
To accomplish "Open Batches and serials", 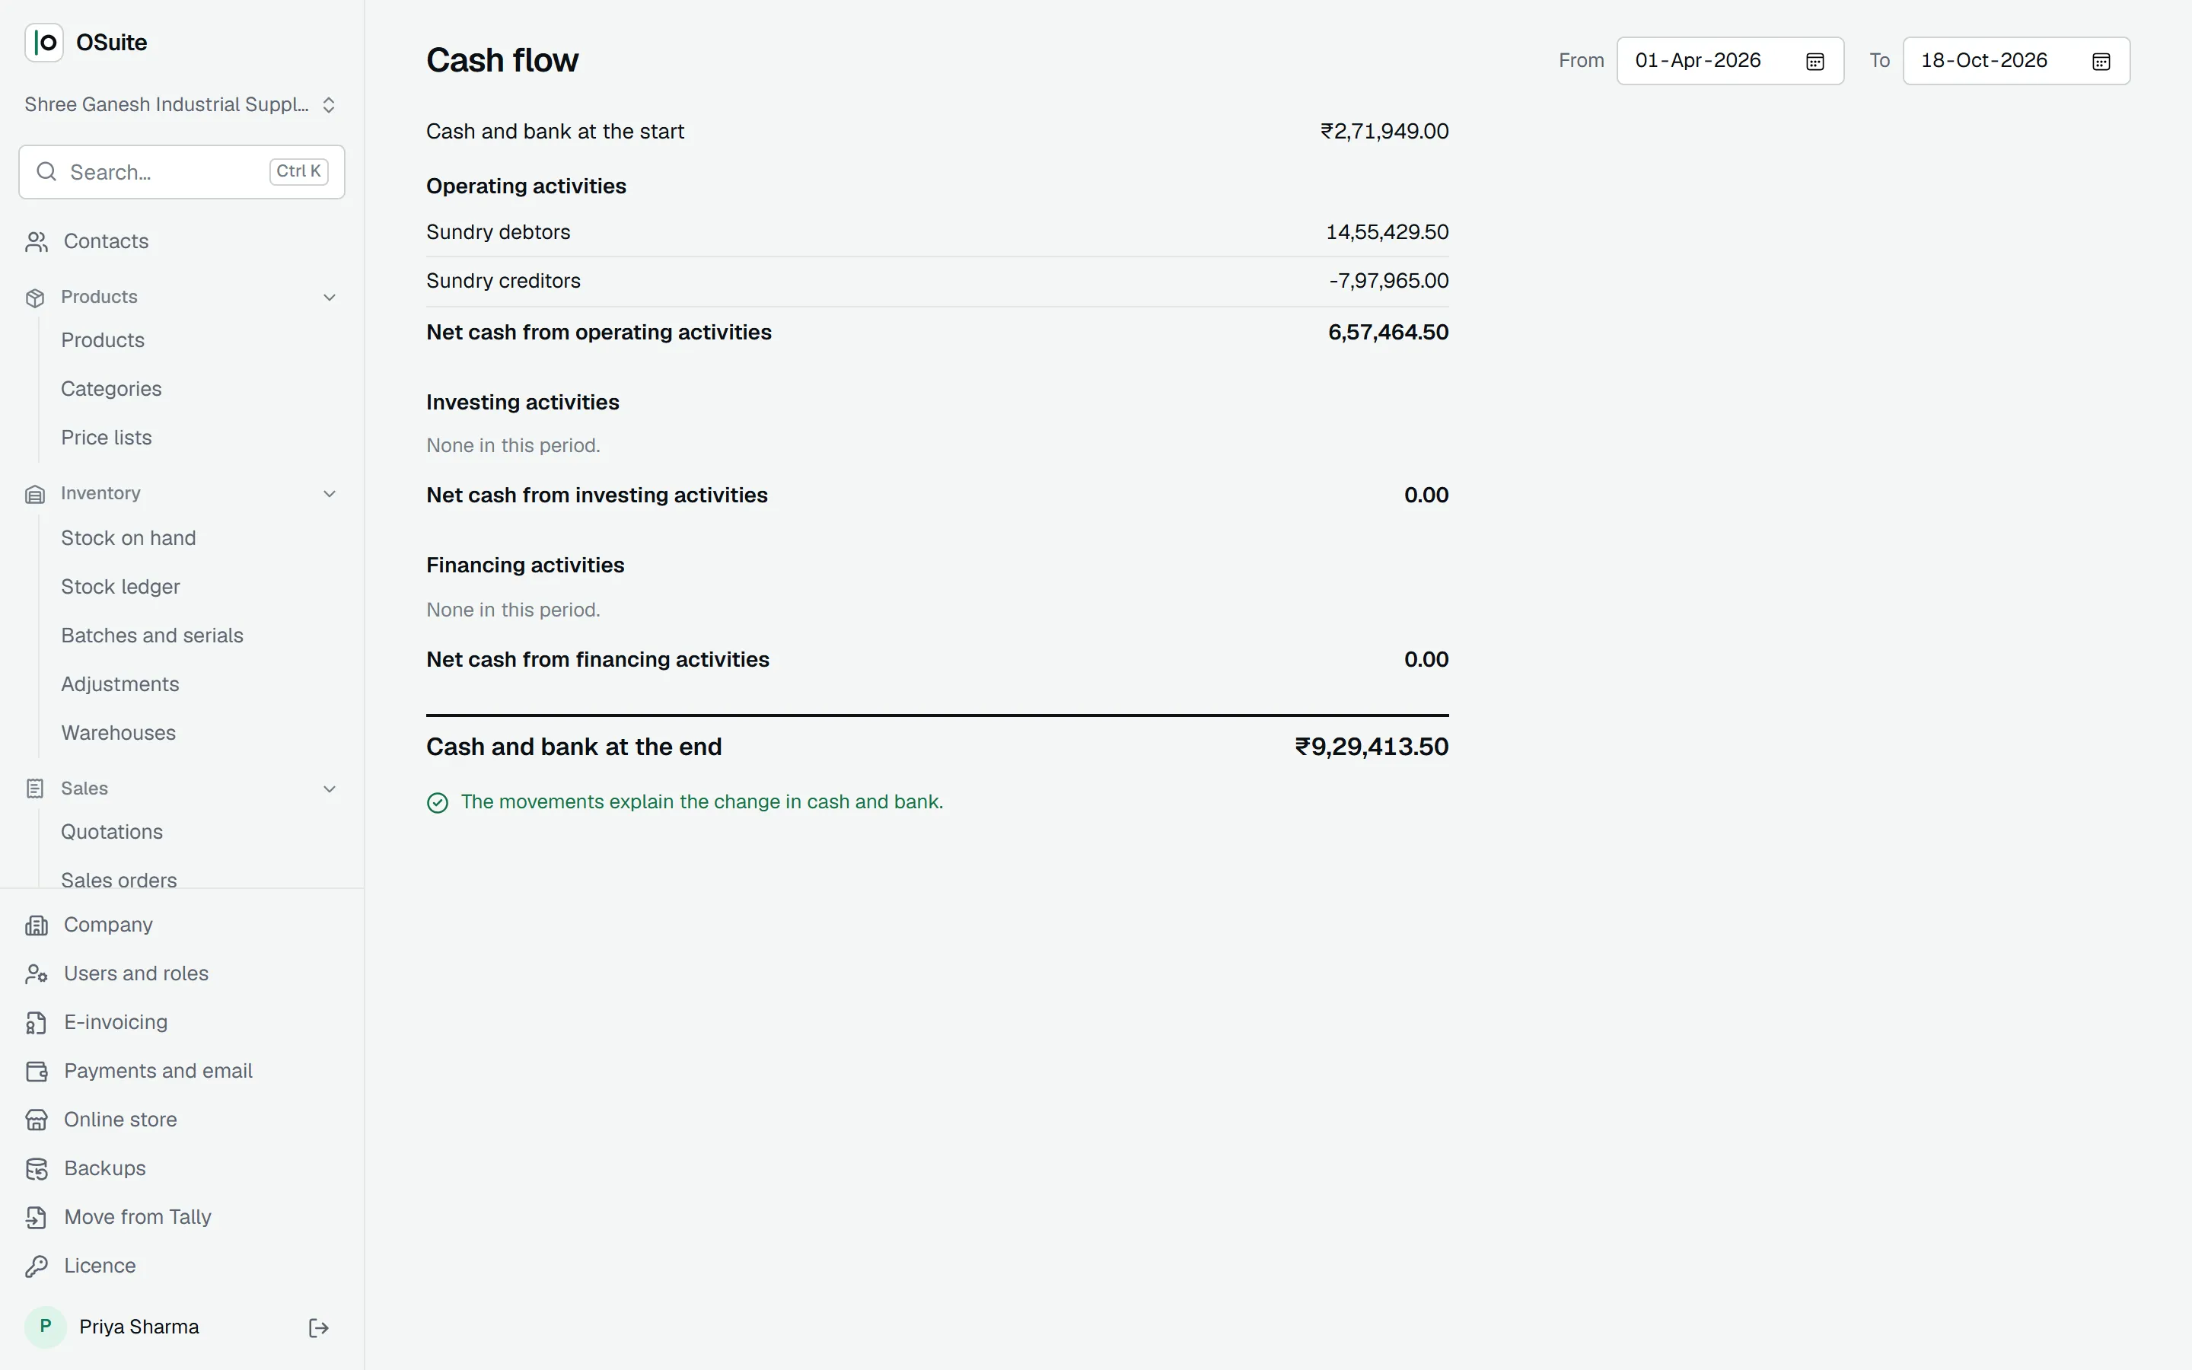I will [152, 636].
